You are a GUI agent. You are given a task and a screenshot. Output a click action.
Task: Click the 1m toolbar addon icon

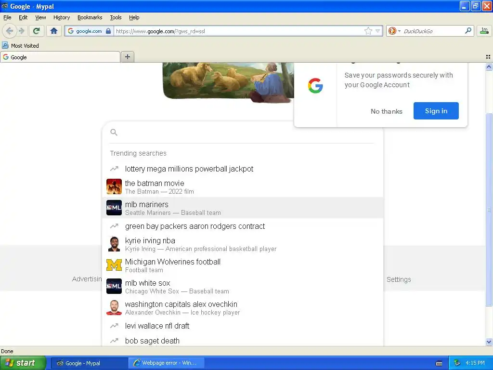[484, 30]
